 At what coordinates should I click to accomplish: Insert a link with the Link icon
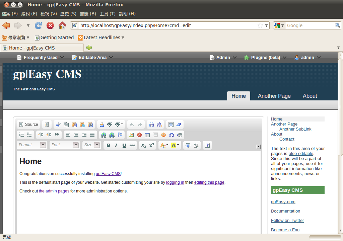click(x=104, y=135)
